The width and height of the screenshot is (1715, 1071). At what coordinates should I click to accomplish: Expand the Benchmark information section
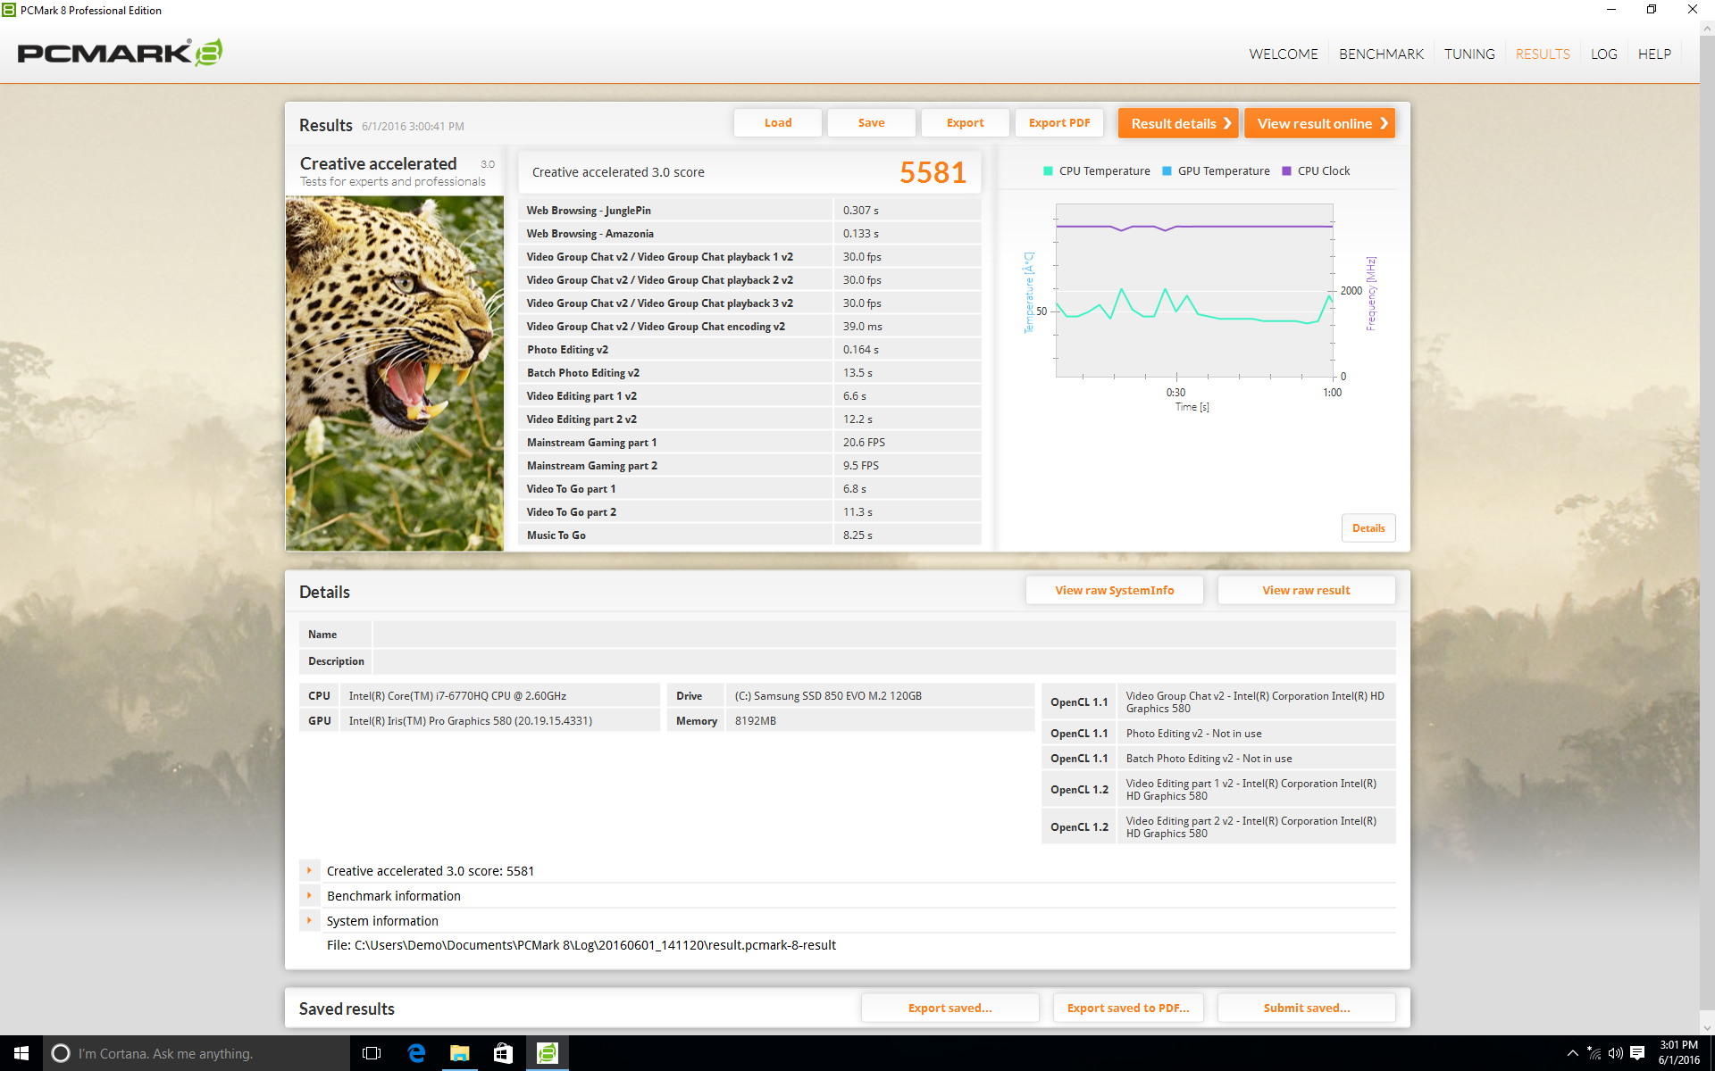(x=309, y=895)
